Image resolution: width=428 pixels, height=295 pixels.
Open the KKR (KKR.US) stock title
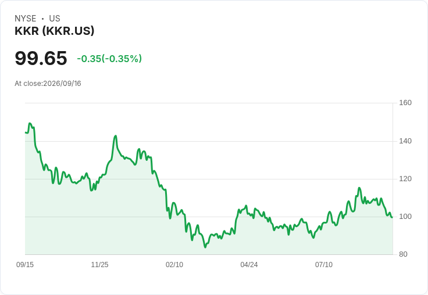pyautogui.click(x=54, y=31)
